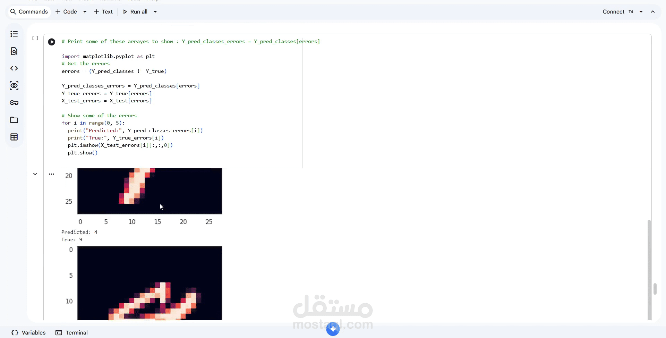666x338 pixels.
Task: Add a new Text cell
Action: [103, 12]
